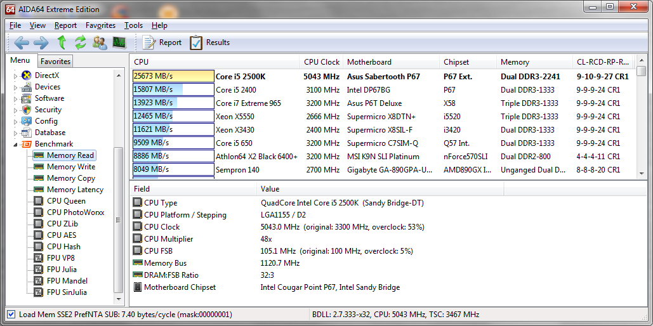
Task: Expand the DirectX tree node
Action: tap(16, 76)
